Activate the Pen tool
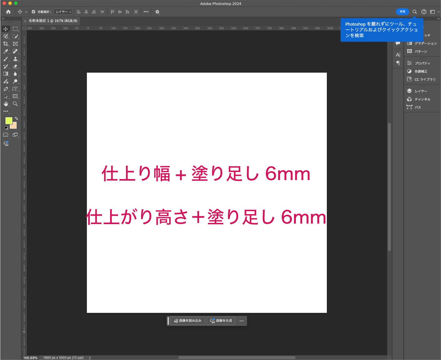This screenshot has height=360, width=441. tap(6, 89)
